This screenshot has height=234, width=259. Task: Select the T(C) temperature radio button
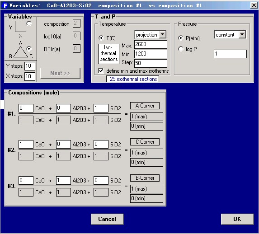(x=101, y=38)
